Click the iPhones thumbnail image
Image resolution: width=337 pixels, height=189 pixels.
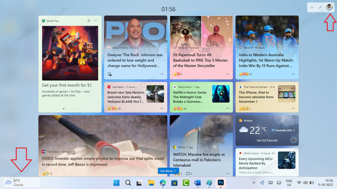pyautogui.click(x=287, y=94)
